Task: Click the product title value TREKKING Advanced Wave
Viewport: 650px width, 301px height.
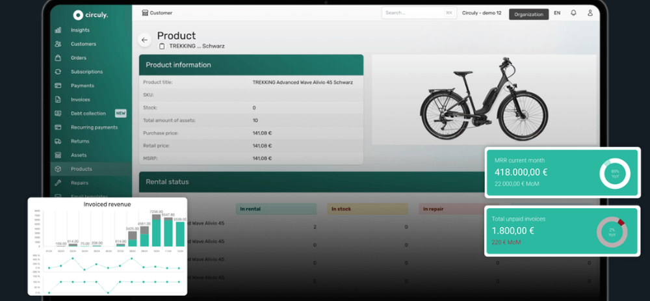Action: pyautogui.click(x=303, y=82)
